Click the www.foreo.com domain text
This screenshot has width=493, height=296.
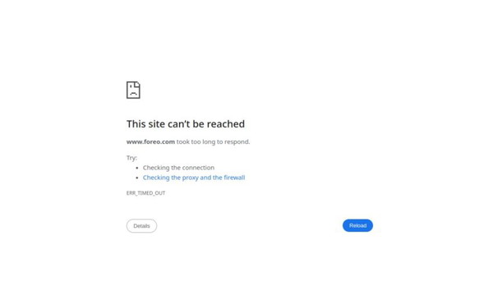[x=150, y=141]
